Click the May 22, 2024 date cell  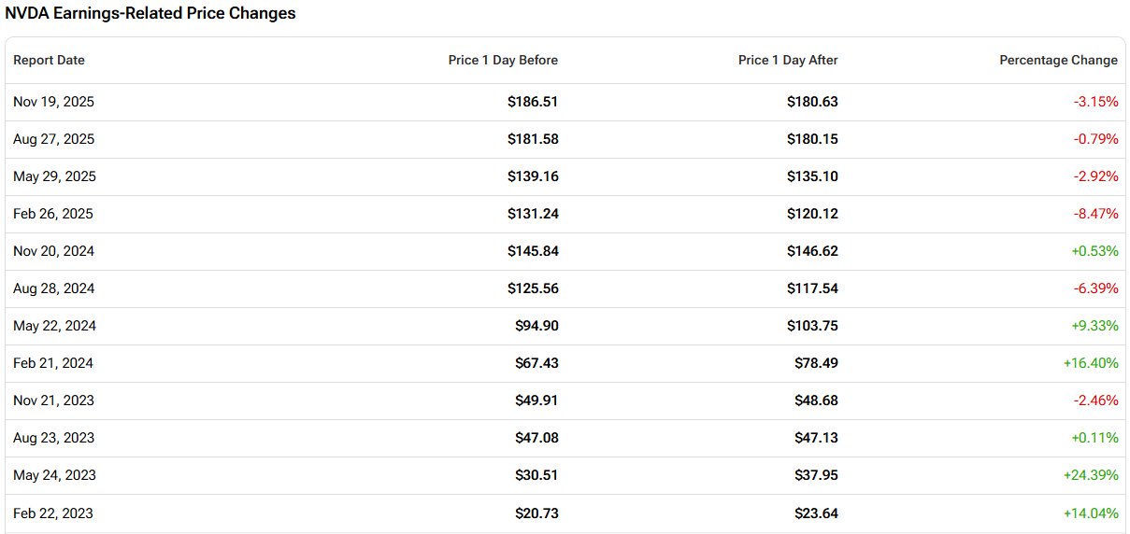(54, 326)
